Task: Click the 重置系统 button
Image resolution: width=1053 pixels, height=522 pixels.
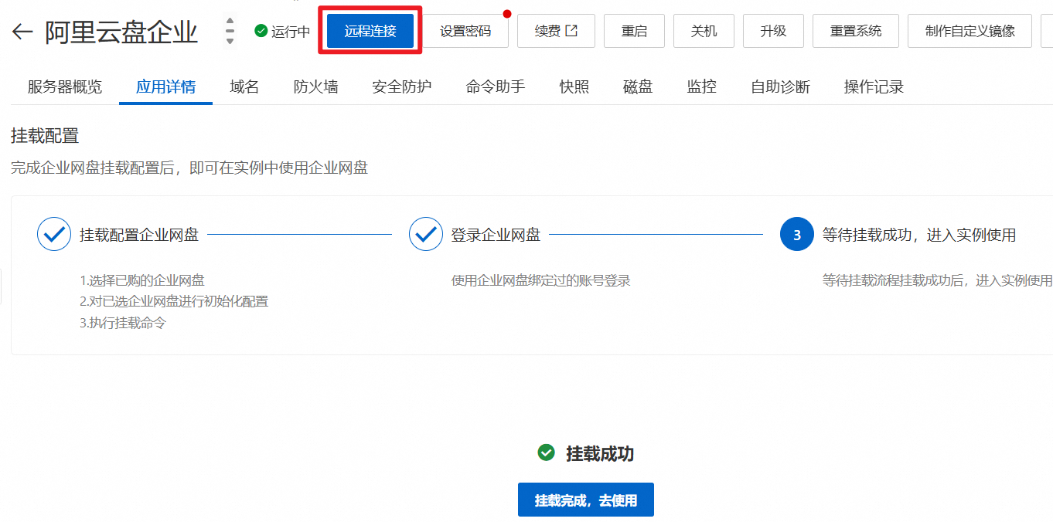Action: click(x=856, y=31)
